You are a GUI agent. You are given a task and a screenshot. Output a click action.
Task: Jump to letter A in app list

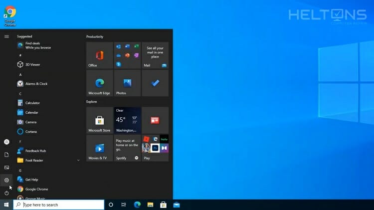click(20, 75)
